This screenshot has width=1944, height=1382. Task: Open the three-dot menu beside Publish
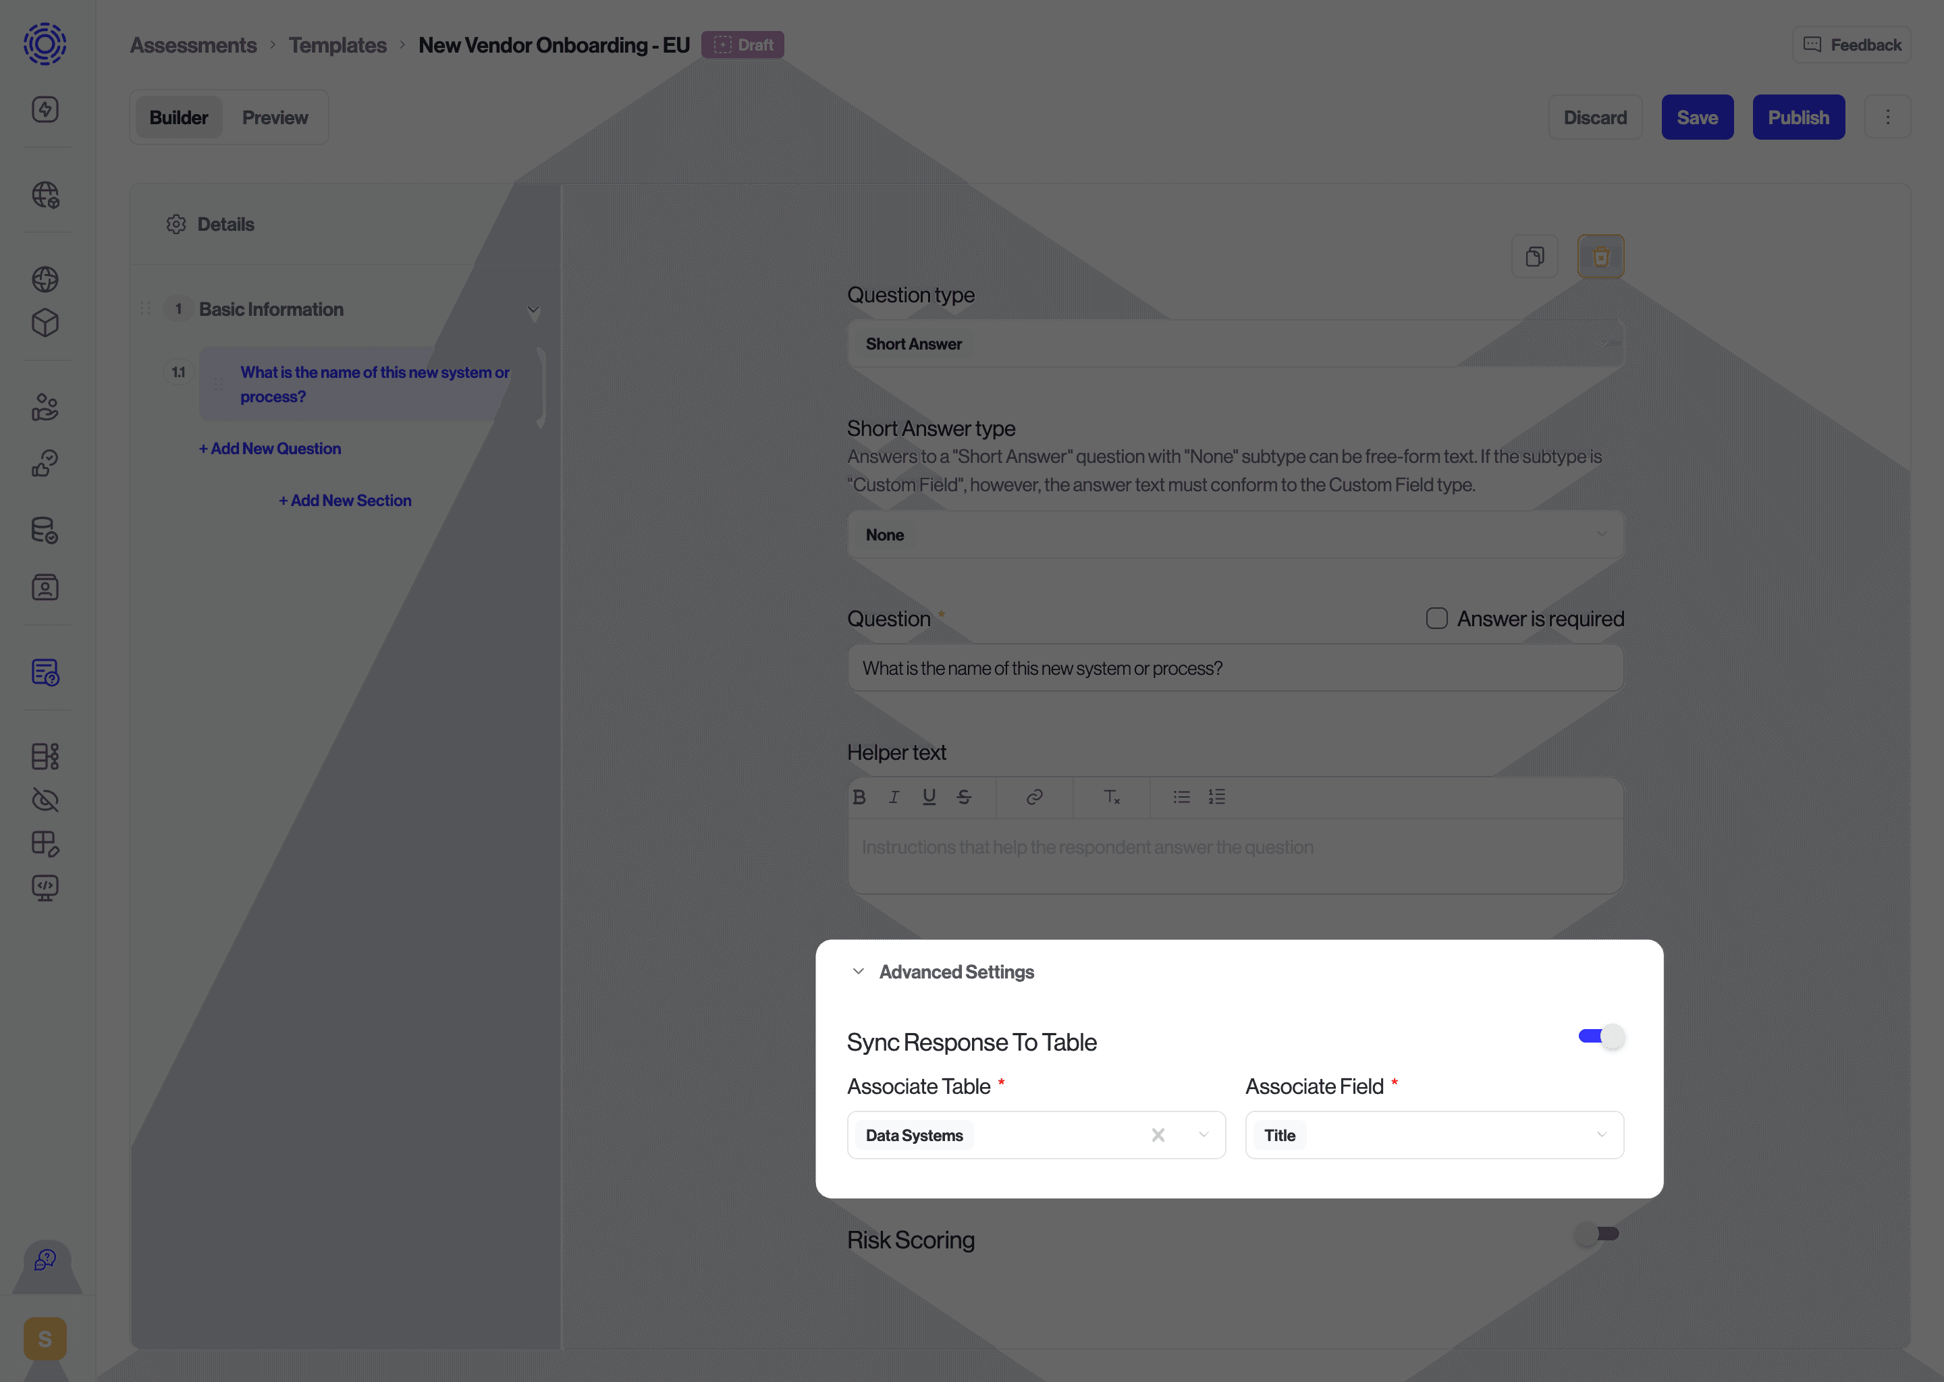click(1888, 117)
